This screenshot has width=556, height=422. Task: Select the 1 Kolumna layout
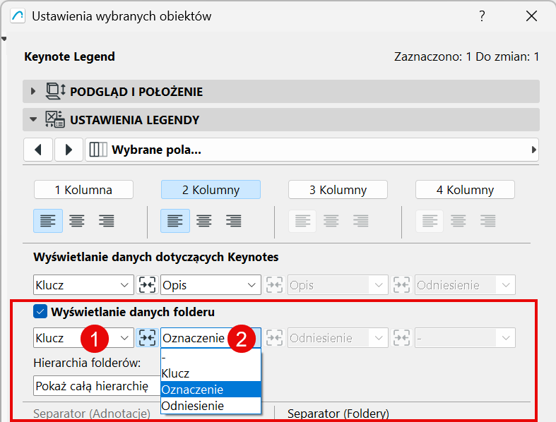[83, 190]
